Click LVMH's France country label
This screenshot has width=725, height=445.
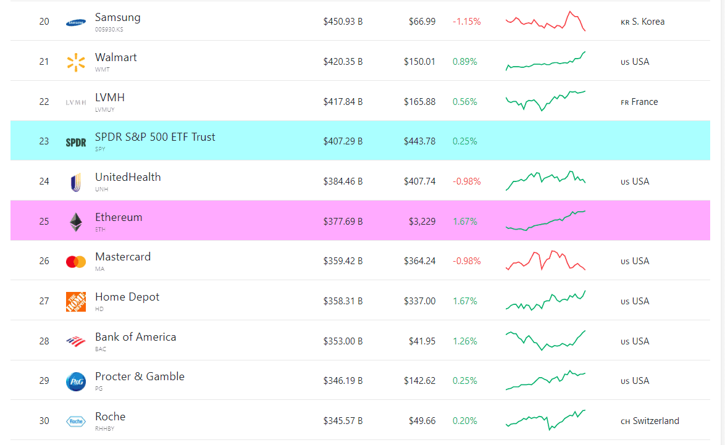coord(639,102)
